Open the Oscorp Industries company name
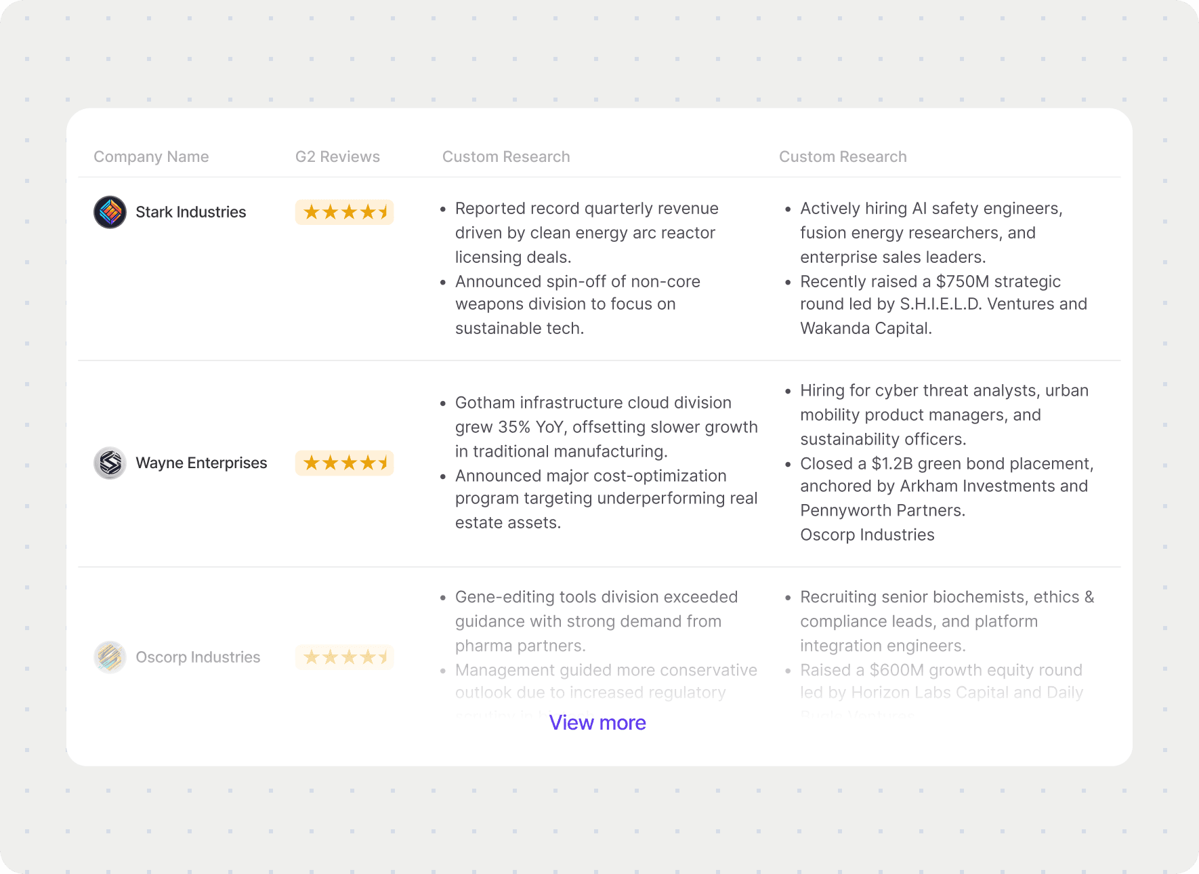This screenshot has width=1199, height=874. (198, 657)
